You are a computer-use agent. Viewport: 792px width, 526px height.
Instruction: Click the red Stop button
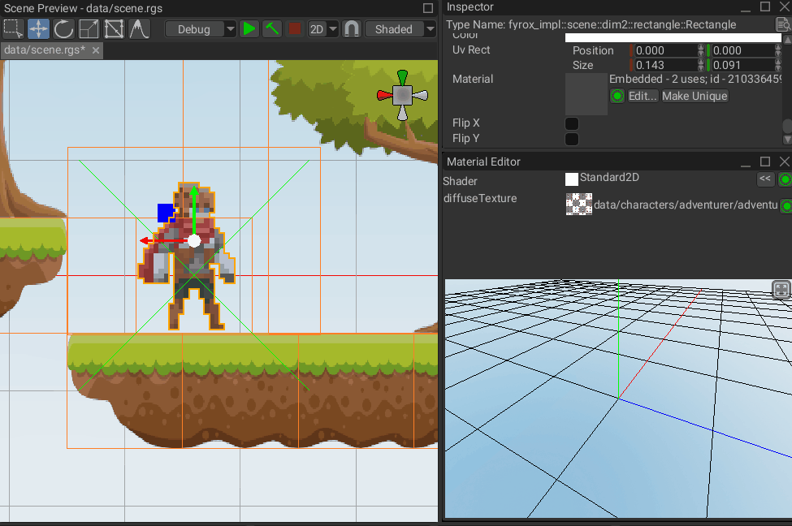294,29
